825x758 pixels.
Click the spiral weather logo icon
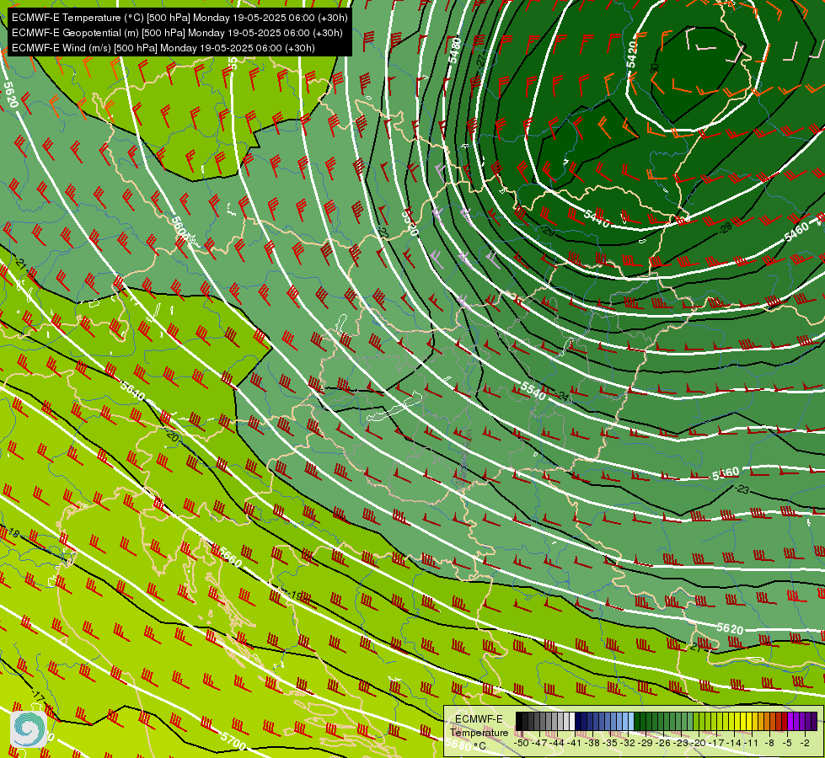[28, 729]
